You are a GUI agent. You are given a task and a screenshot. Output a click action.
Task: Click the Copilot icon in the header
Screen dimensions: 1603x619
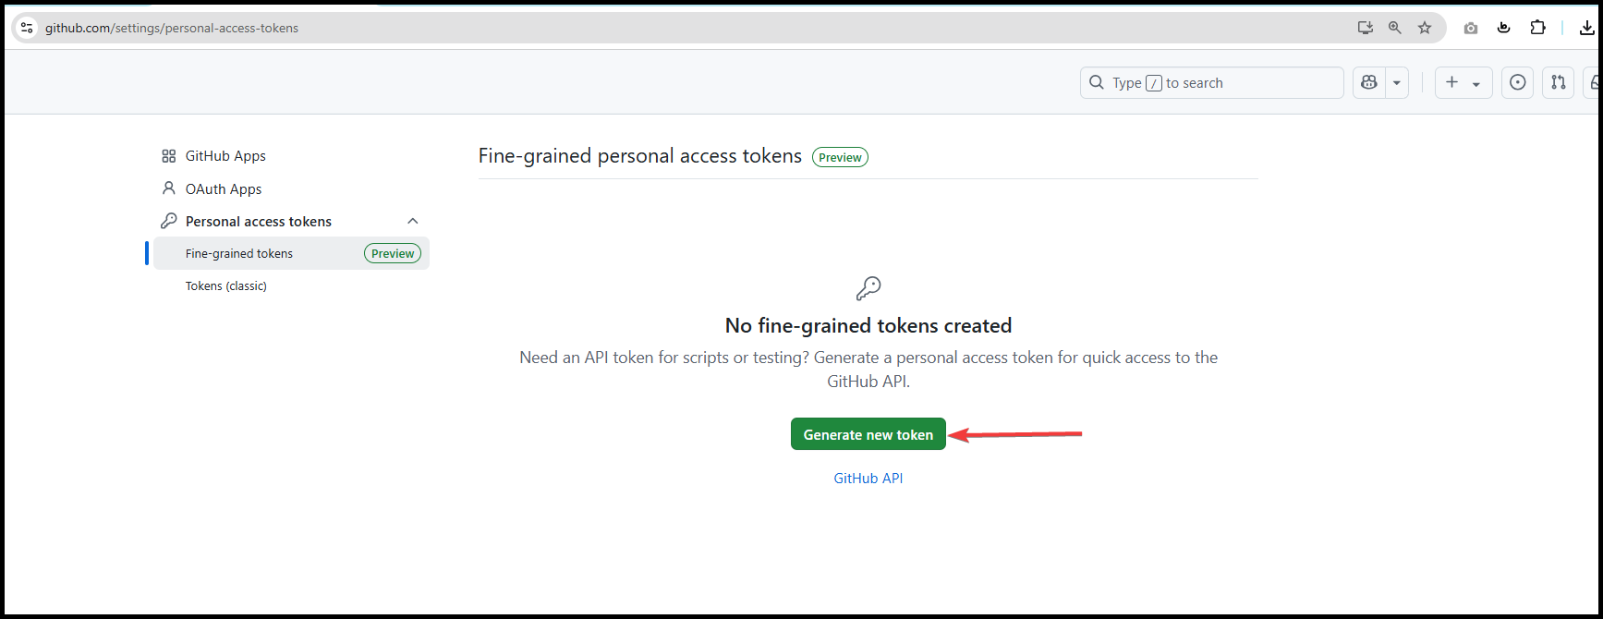(x=1369, y=82)
